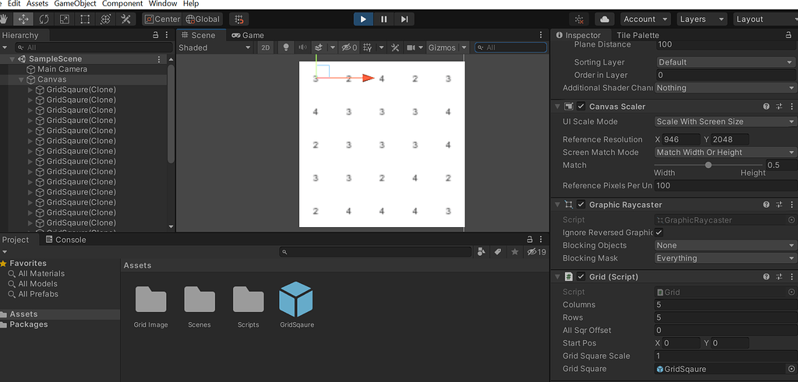Switch to the Game tab
This screenshot has width=798, height=382.
coord(248,35)
